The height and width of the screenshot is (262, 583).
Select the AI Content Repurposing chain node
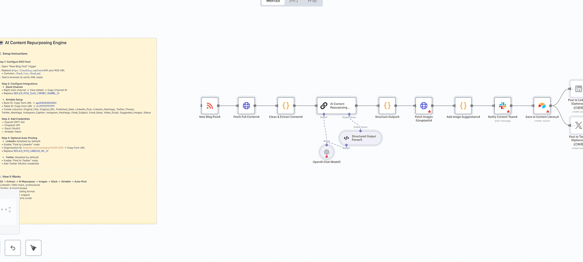(336, 106)
